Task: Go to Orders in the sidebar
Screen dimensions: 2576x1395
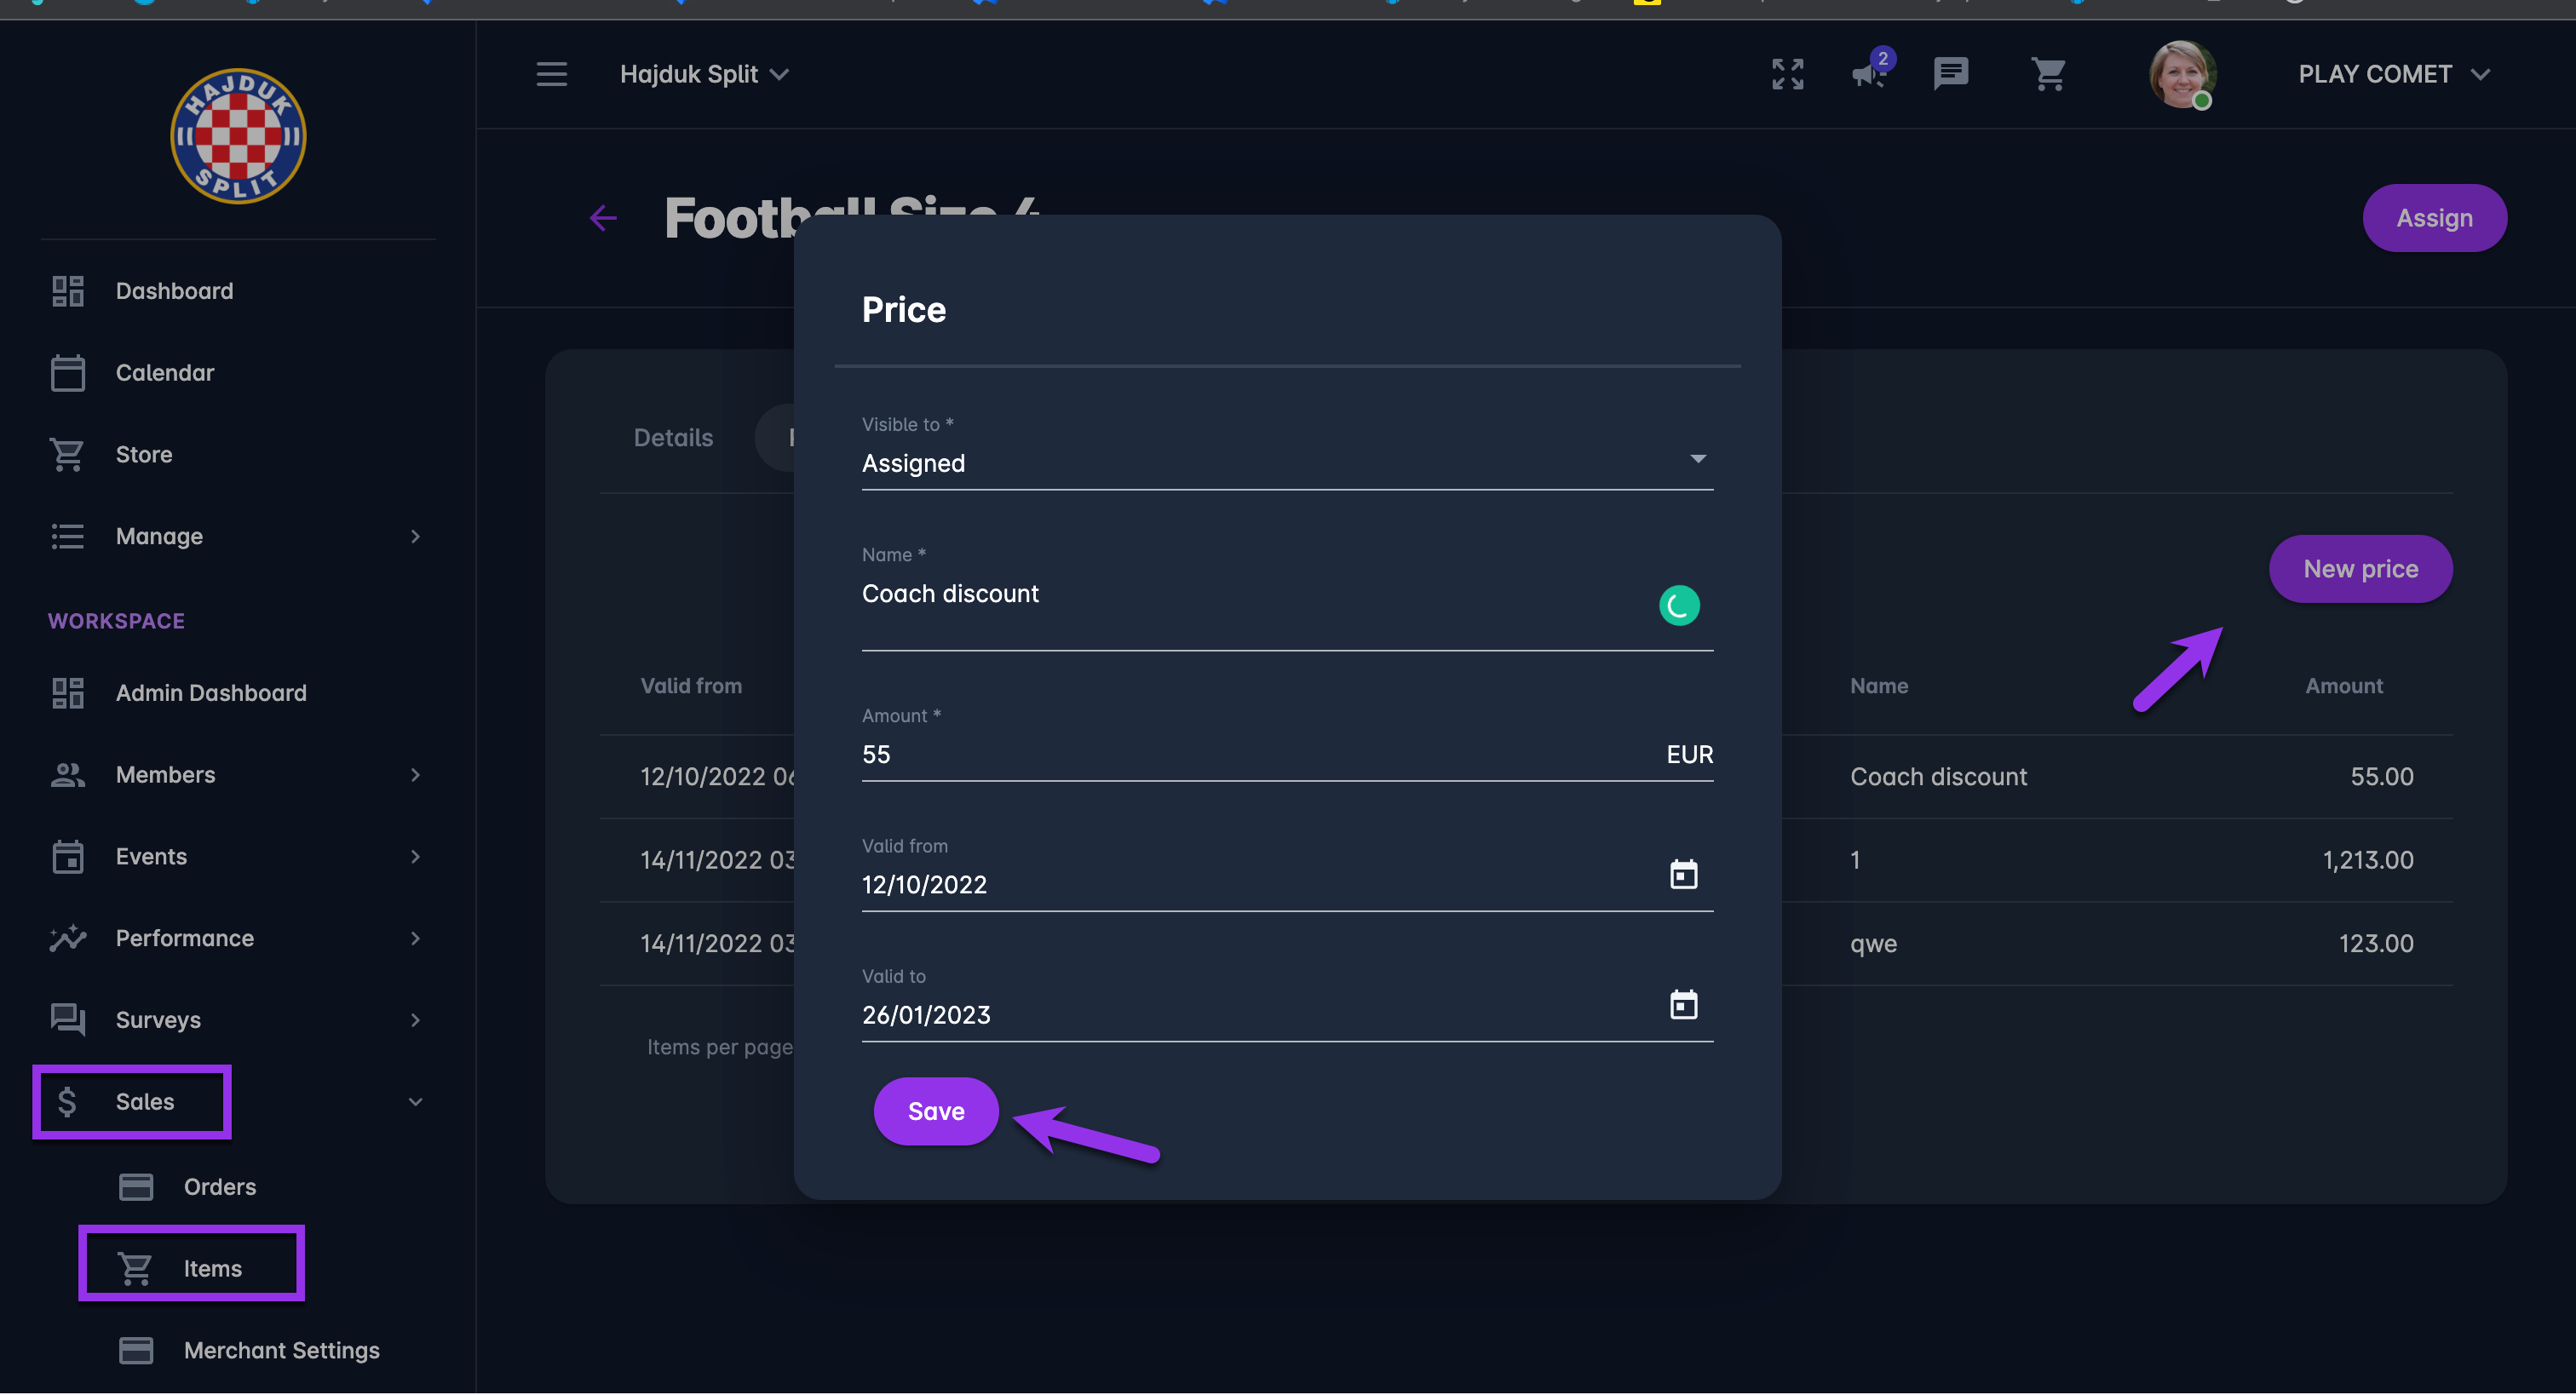Action: (x=219, y=1187)
